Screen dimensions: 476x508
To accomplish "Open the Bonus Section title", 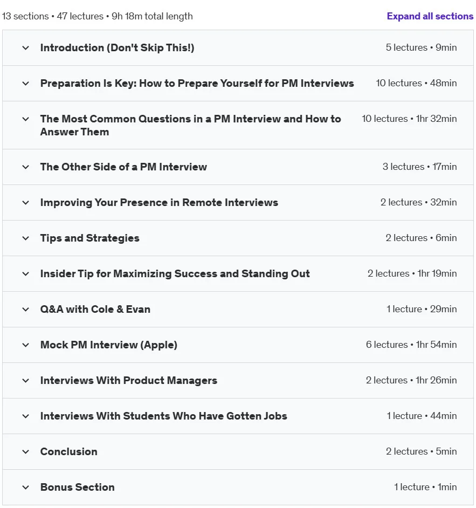I will 78,488.
